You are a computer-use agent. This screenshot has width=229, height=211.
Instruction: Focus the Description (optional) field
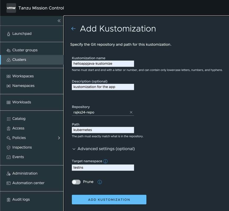[x=103, y=87]
